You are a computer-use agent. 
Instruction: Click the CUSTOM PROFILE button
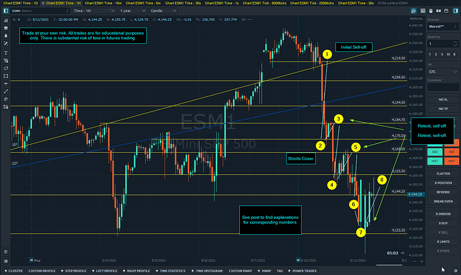click(41, 271)
